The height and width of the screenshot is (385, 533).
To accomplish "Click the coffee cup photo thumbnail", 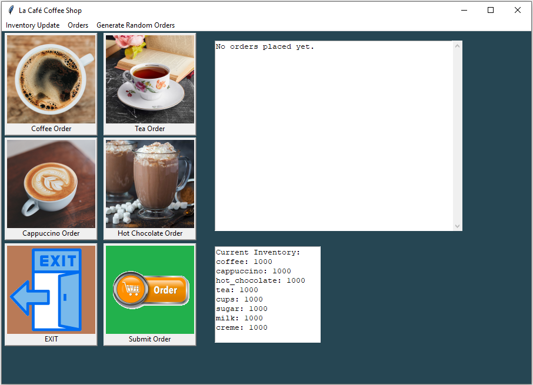I will click(51, 79).
